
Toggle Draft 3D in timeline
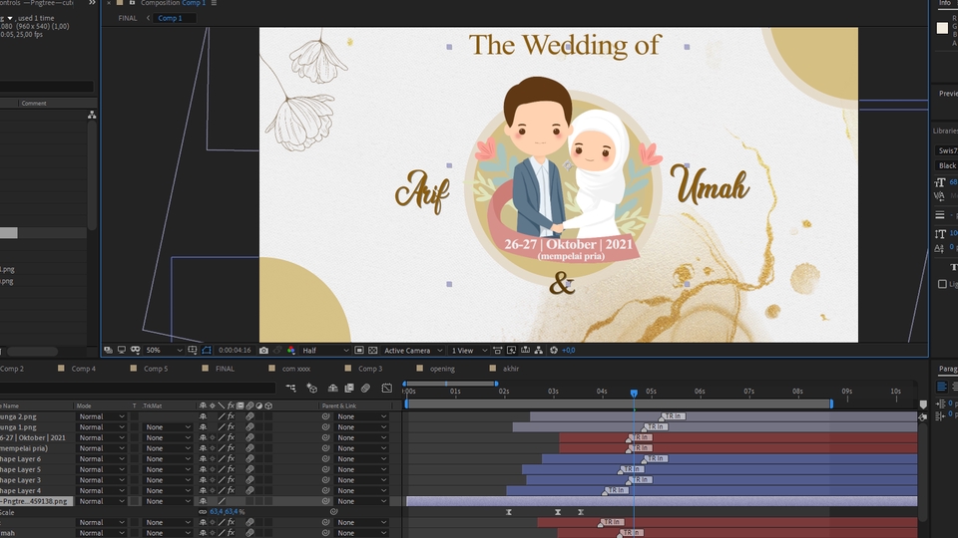click(311, 388)
